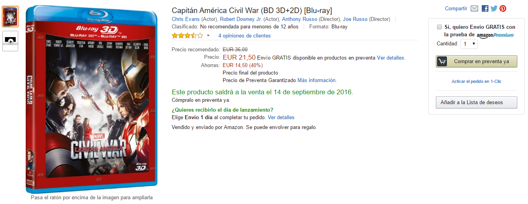Viewport: 528px width, 204px height.
Task: Share on Pinterest icon
Action: pyautogui.click(x=503, y=9)
